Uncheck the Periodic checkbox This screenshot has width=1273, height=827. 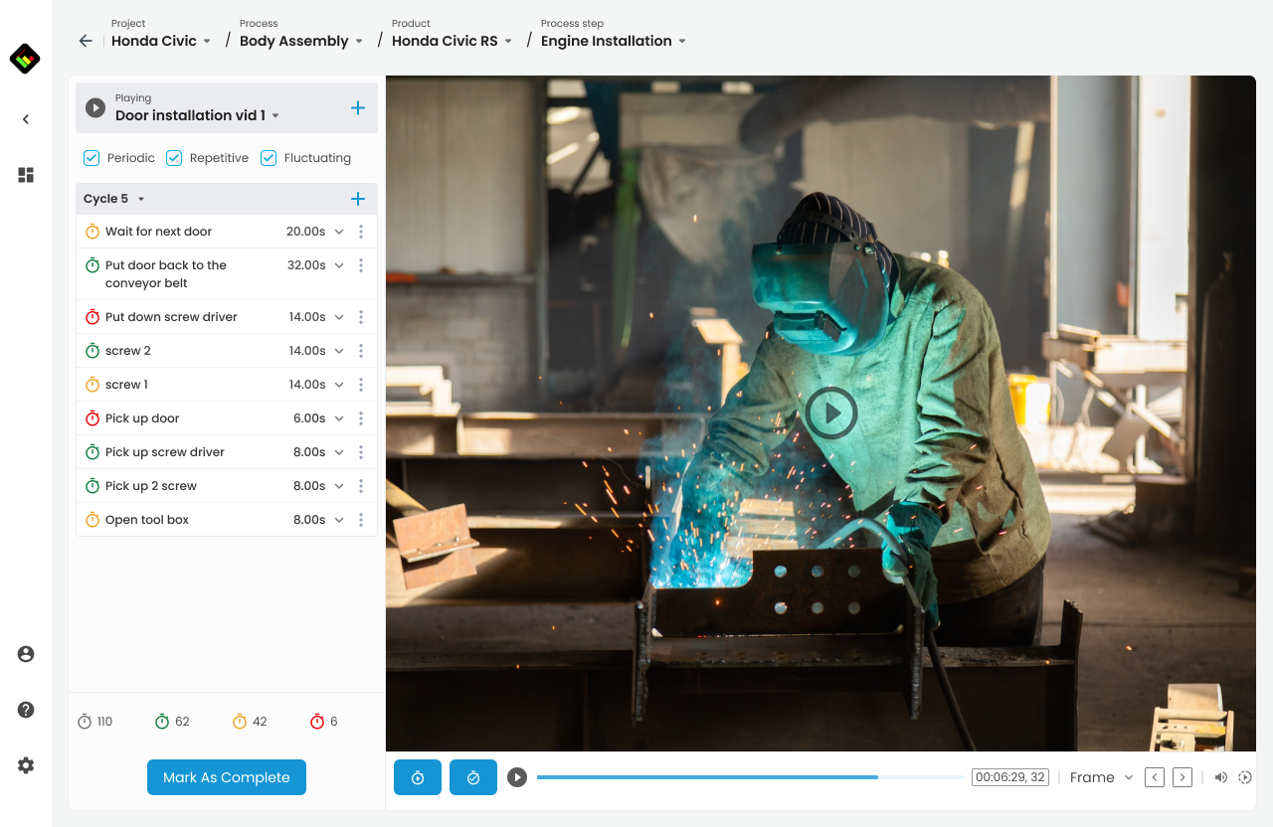point(91,157)
